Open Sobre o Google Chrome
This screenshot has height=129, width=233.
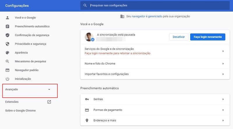pyautogui.click(x=20, y=110)
